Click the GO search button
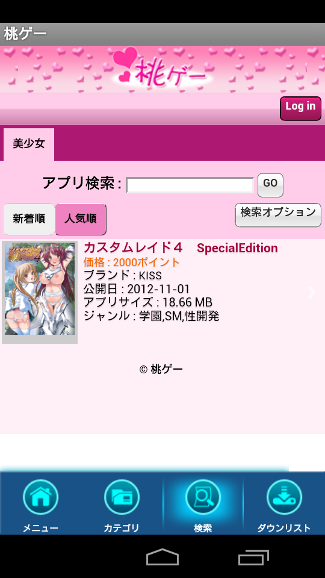Image resolution: width=325 pixels, height=578 pixels. (270, 185)
